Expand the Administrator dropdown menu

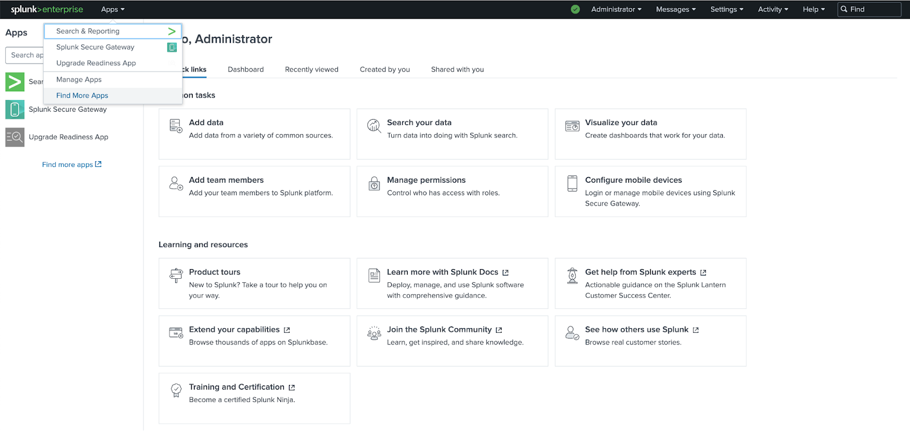pyautogui.click(x=616, y=10)
